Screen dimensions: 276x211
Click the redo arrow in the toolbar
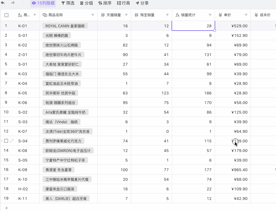click(x=13, y=3)
